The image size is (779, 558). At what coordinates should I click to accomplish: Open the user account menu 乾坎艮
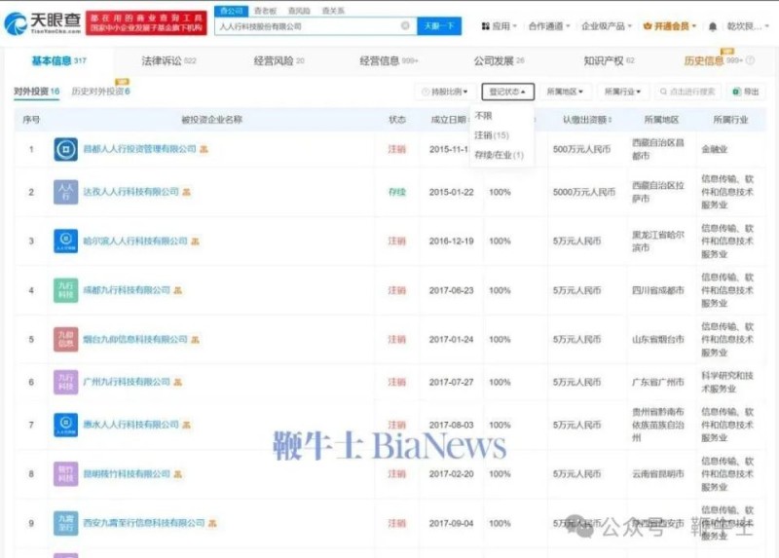coord(748,26)
